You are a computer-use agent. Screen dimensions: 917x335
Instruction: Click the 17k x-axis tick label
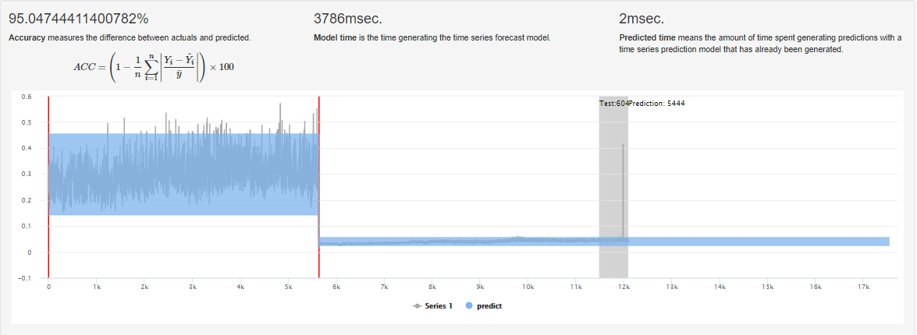[863, 287]
